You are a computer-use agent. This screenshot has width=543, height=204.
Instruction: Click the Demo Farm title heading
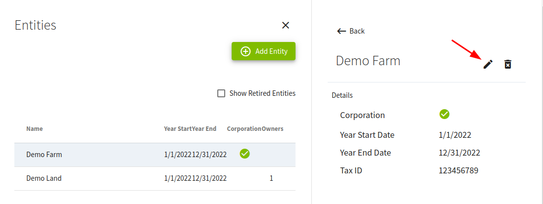pyautogui.click(x=368, y=61)
